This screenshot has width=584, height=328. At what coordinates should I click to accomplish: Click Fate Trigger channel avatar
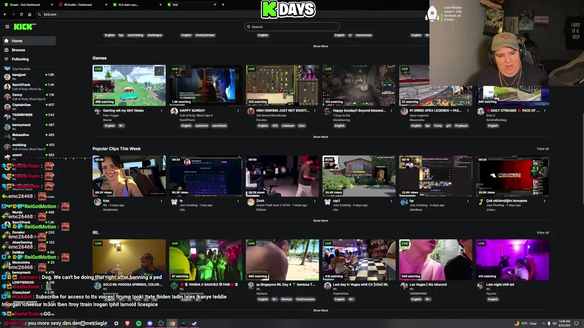pos(97,111)
